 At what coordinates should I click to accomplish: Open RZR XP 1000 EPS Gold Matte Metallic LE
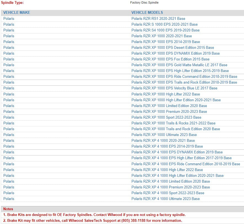tap(179, 65)
